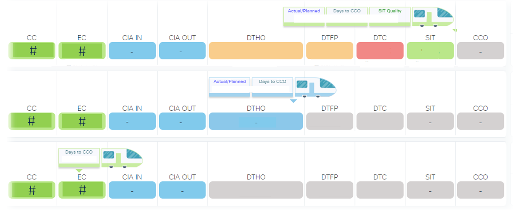Click the blue CIA IN box, top row
Viewport: 513px width, 210px height.
coord(132,51)
